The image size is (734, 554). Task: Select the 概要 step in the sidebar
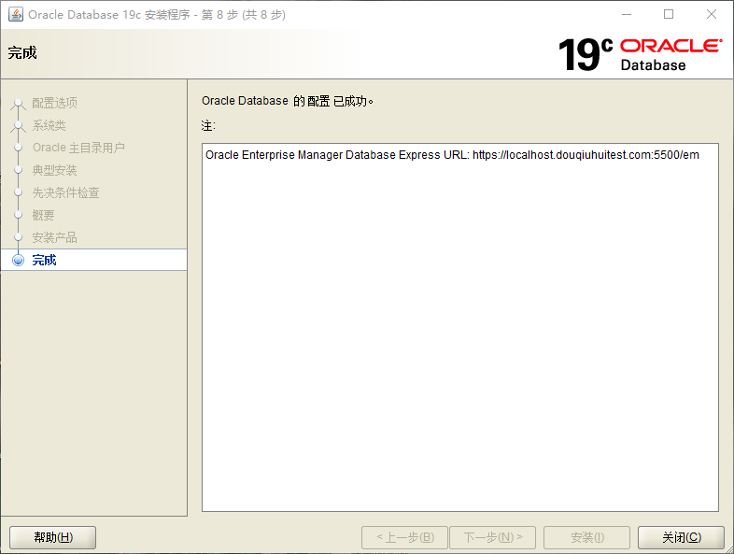point(44,215)
